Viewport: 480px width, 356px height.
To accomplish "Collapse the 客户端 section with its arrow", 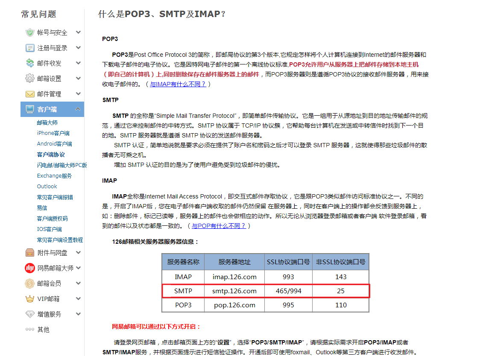I will 78,109.
